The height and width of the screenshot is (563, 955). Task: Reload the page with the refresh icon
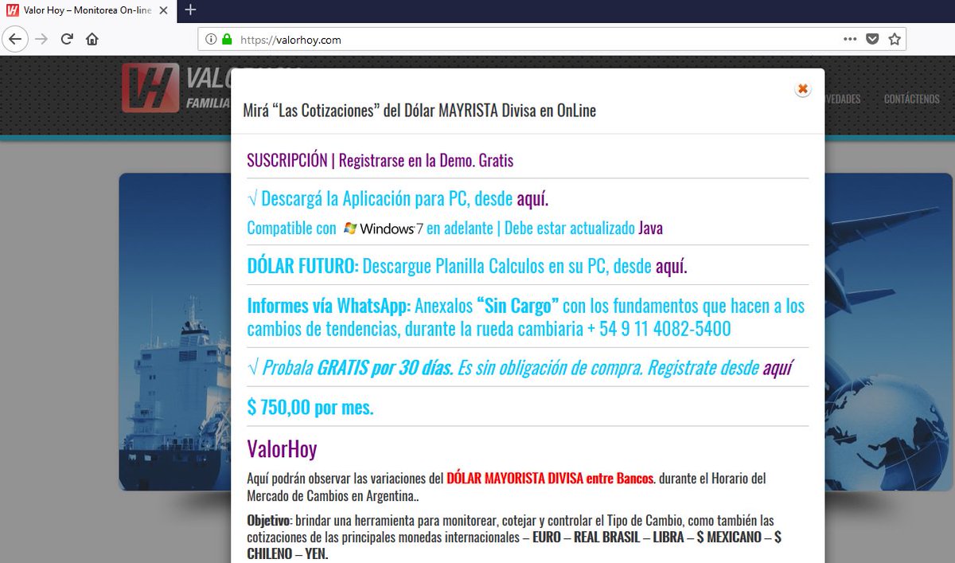(67, 39)
